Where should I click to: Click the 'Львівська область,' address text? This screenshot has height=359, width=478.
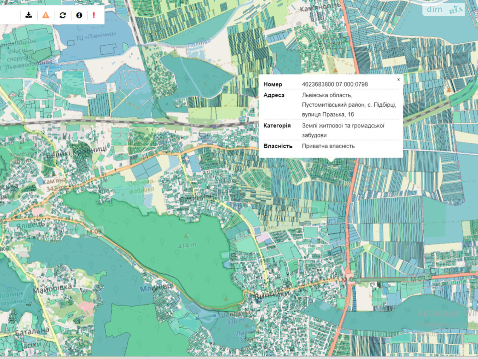pos(327,95)
